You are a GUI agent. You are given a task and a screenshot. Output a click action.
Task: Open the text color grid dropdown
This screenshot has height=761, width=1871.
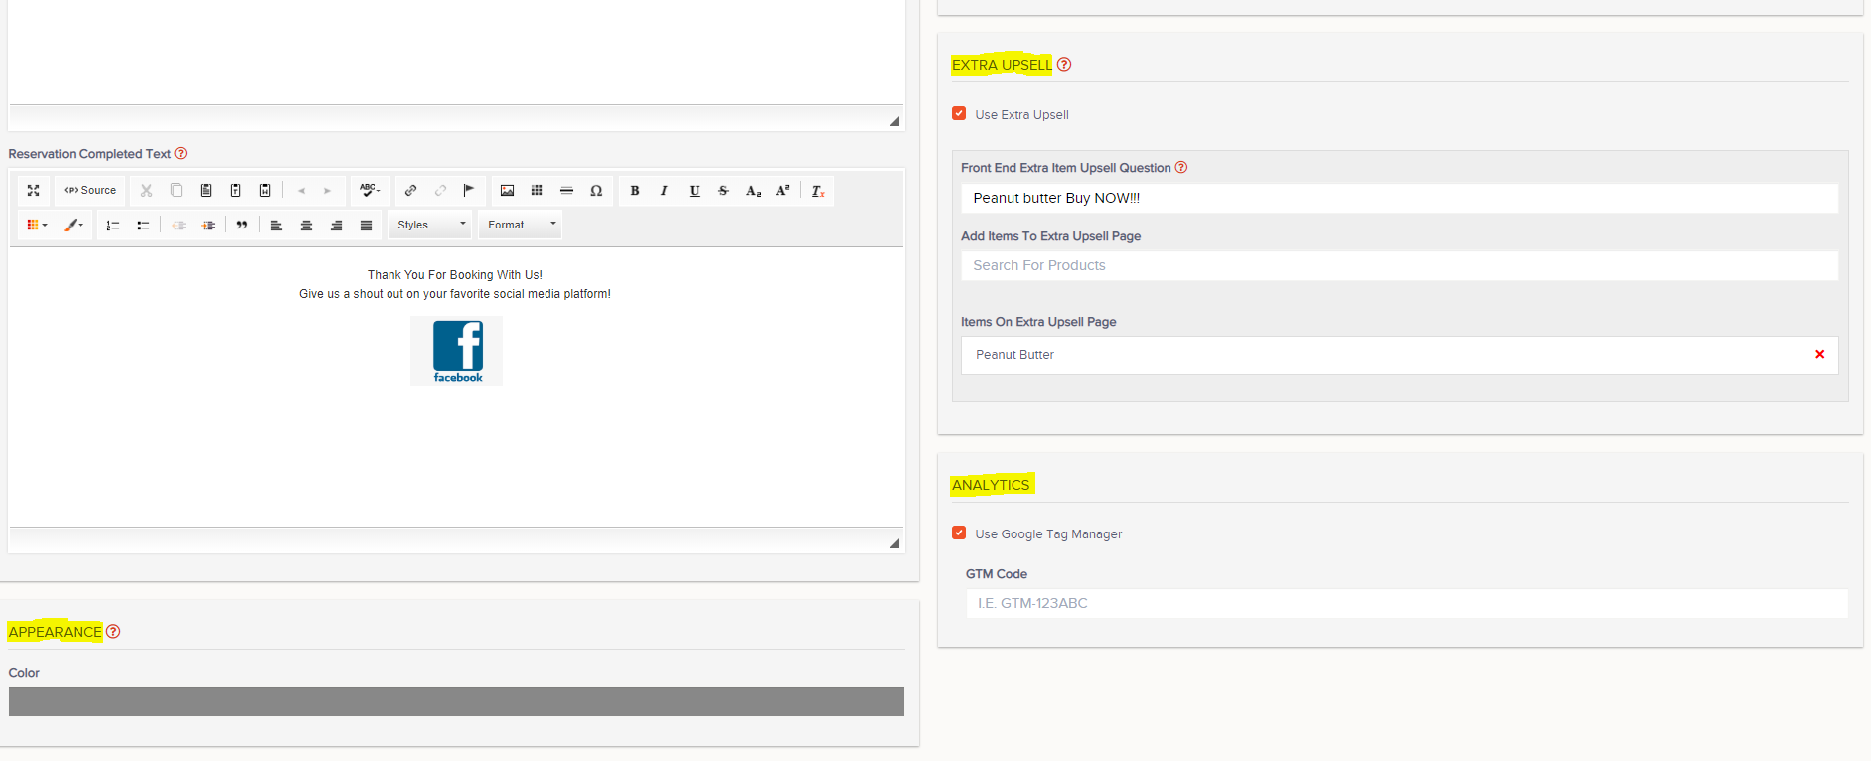pyautogui.click(x=37, y=226)
